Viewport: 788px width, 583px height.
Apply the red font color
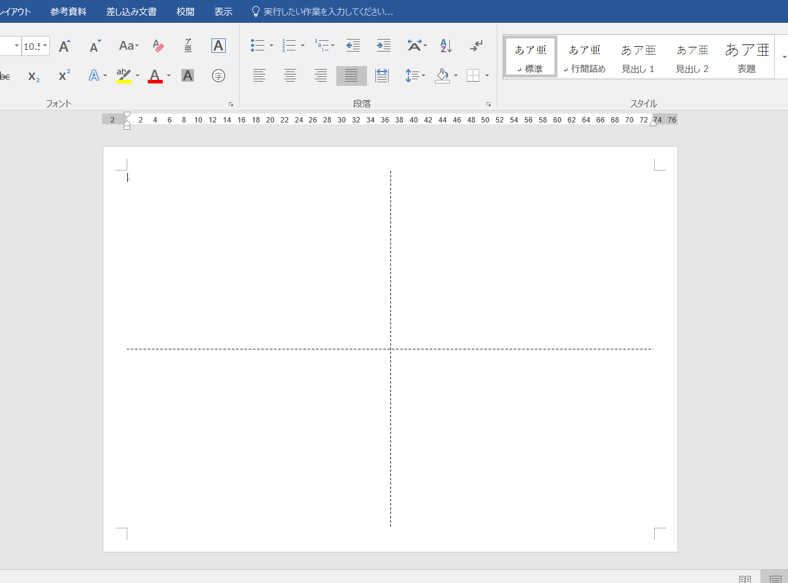click(155, 76)
